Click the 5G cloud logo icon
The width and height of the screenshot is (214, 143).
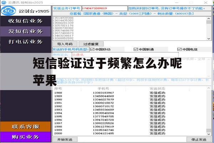(9, 11)
